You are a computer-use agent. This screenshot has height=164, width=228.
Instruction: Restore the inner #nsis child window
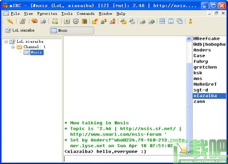216,13
